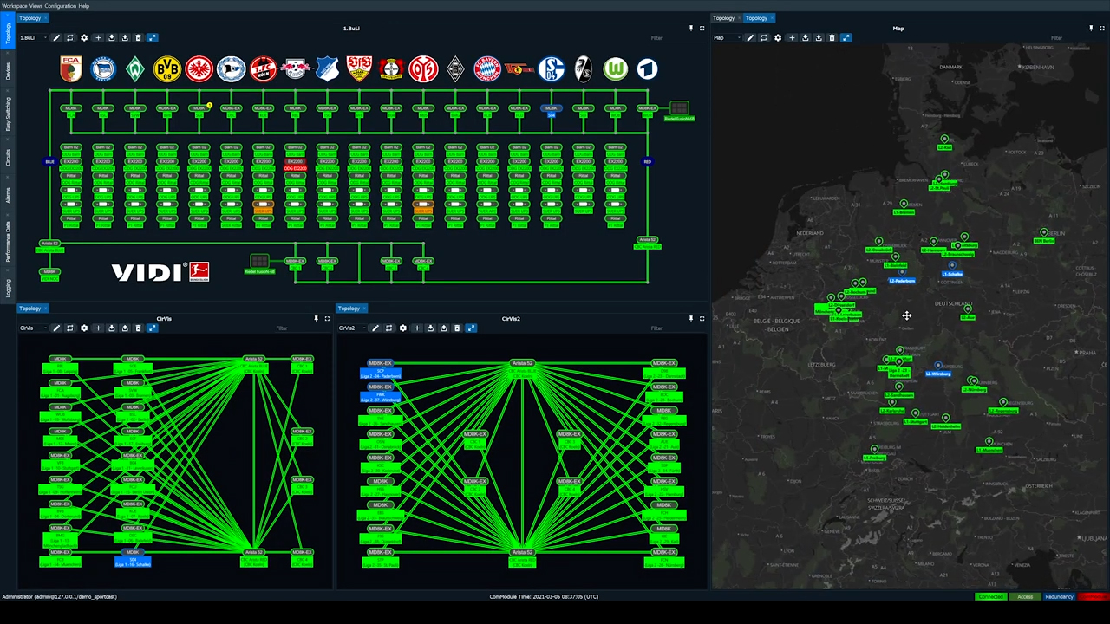
Task: Click the plus add icon in CirVis toolbar
Action: [x=98, y=328]
